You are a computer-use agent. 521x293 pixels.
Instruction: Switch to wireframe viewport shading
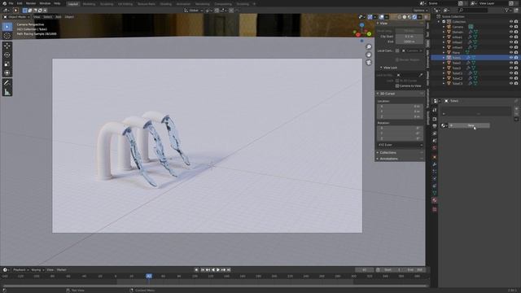pos(400,17)
